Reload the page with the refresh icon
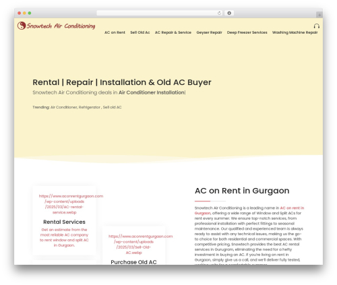The width and height of the screenshot is (337, 285). tap(219, 13)
